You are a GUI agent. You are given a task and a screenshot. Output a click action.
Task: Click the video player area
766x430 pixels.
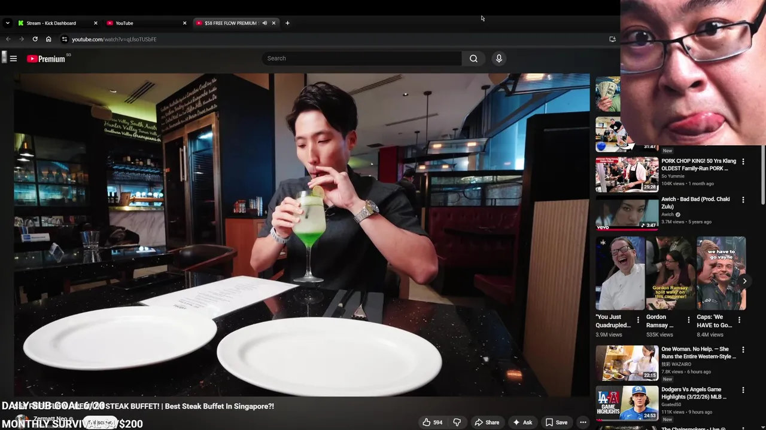pos(302,235)
